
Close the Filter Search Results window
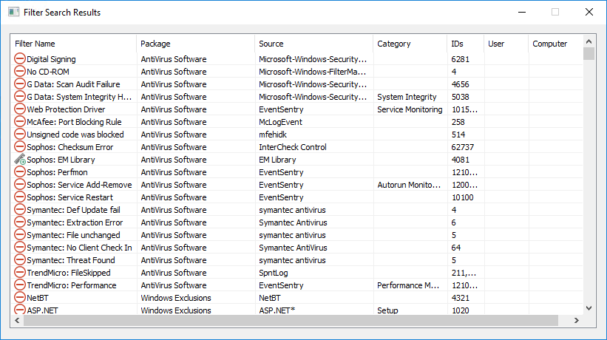589,12
